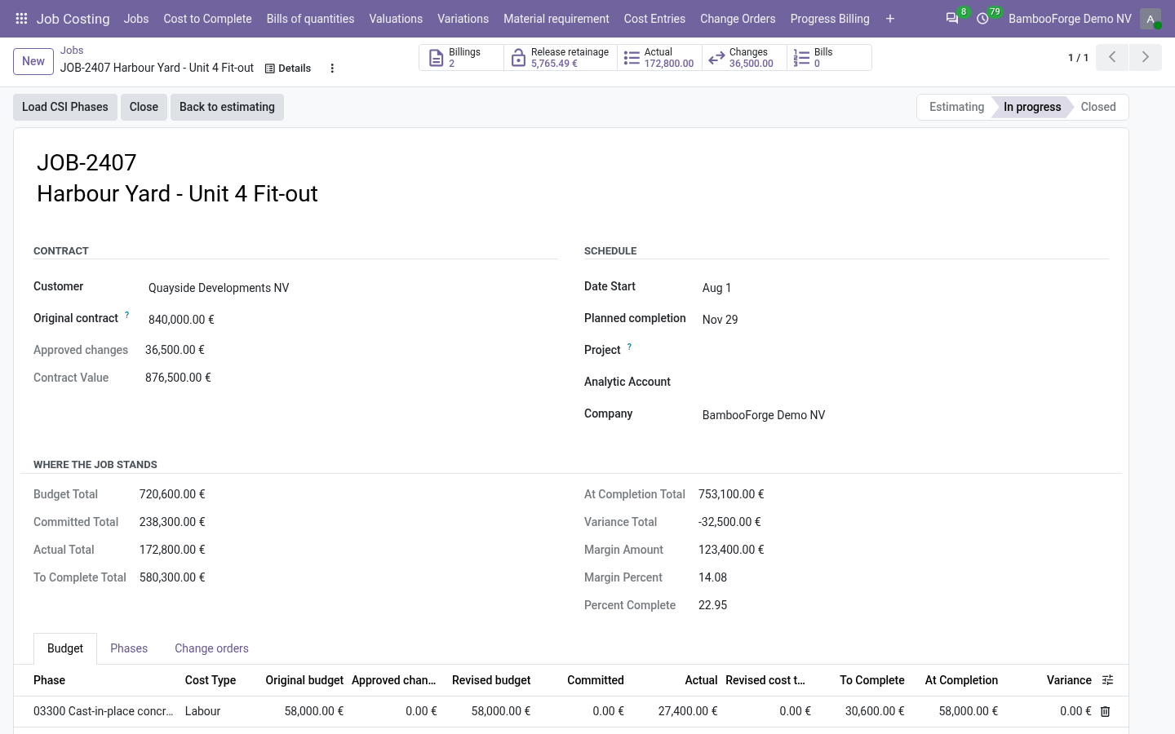Click the Date Start field

(x=904, y=288)
